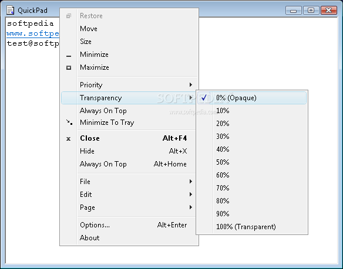Set transparency to 30%
The height and width of the screenshot is (269, 343).
coord(252,137)
